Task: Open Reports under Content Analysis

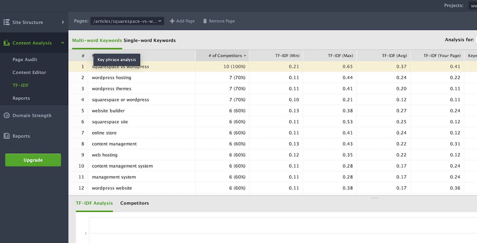Action: [21, 98]
